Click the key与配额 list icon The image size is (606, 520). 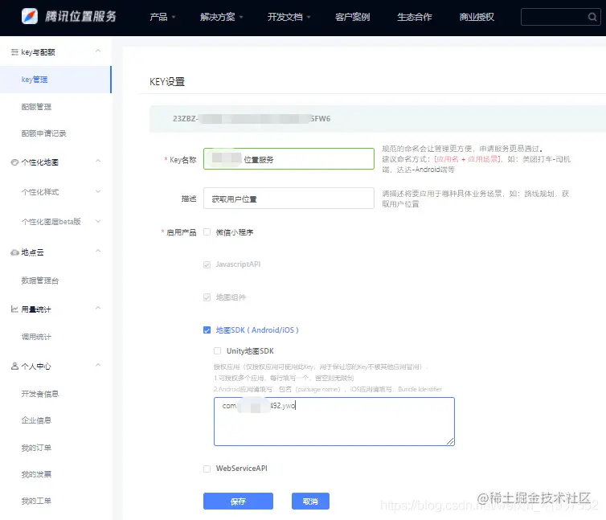(14, 51)
